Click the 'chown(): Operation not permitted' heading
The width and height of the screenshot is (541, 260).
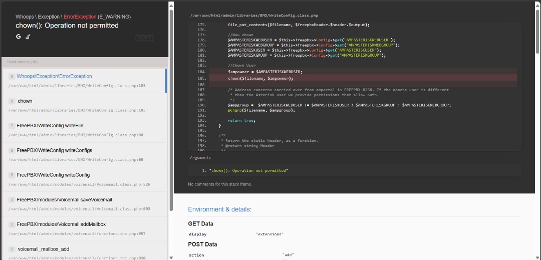point(67,26)
